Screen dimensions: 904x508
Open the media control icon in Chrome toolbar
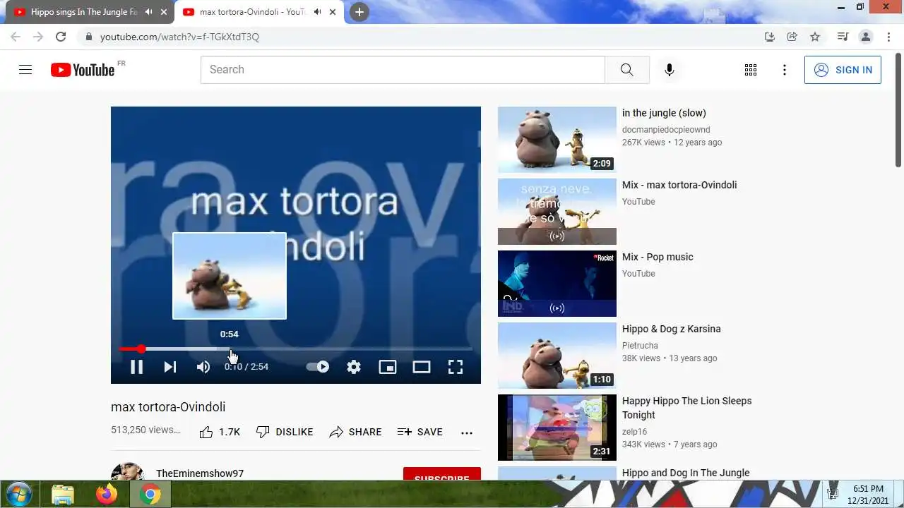tap(843, 37)
